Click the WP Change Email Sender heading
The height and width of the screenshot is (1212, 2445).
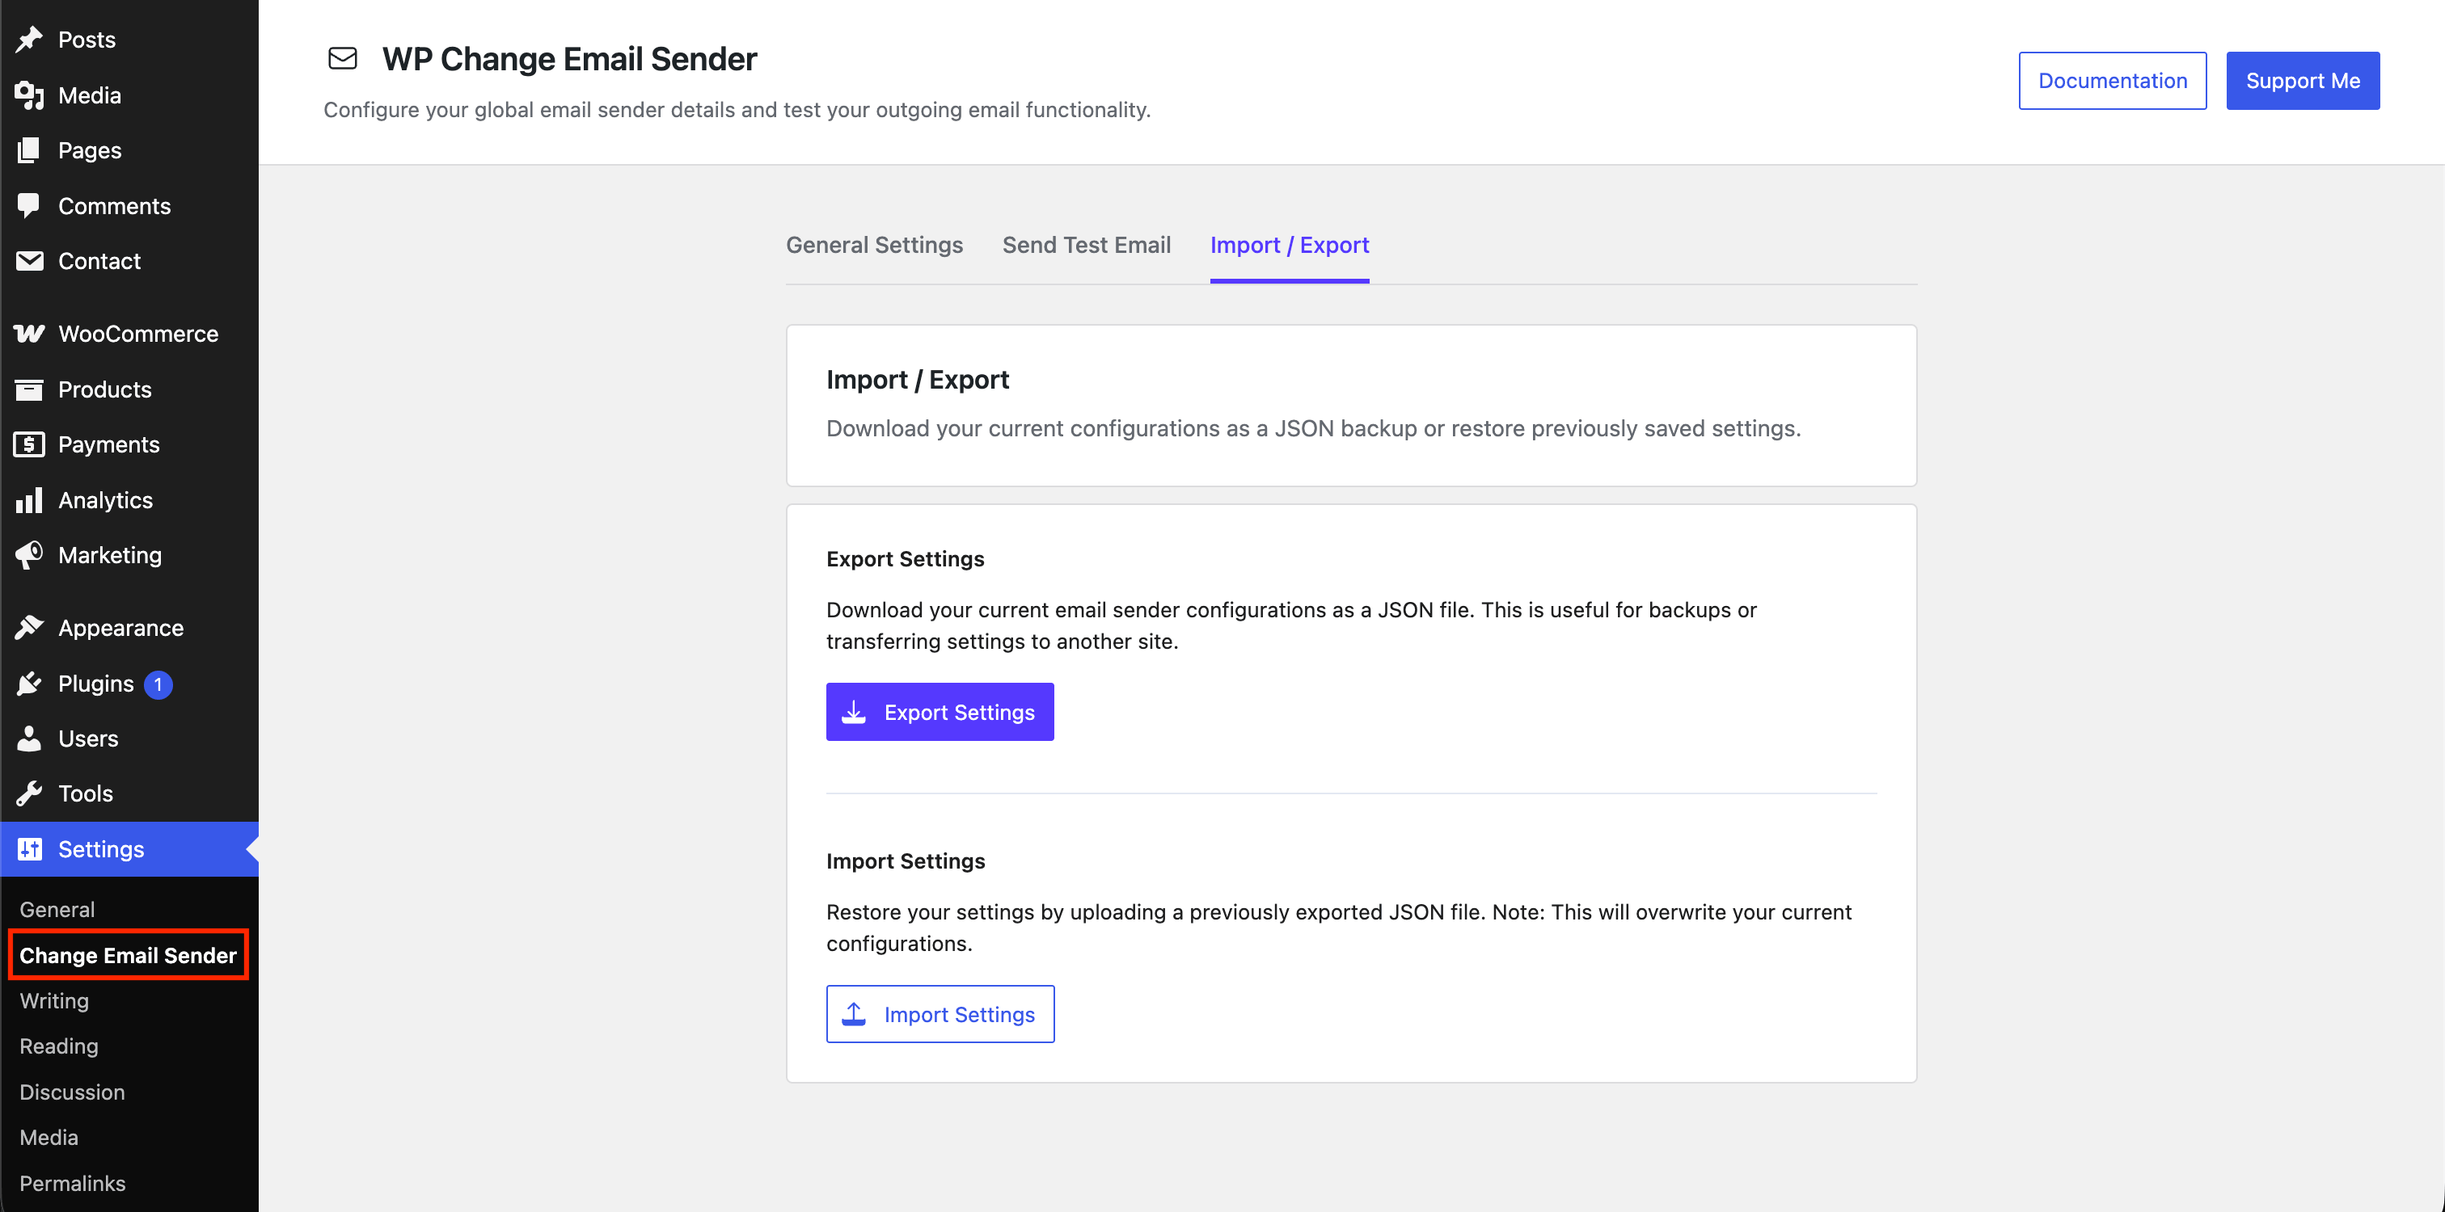569,59
